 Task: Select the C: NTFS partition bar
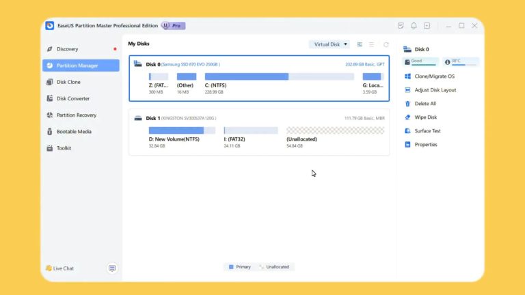[x=279, y=76]
